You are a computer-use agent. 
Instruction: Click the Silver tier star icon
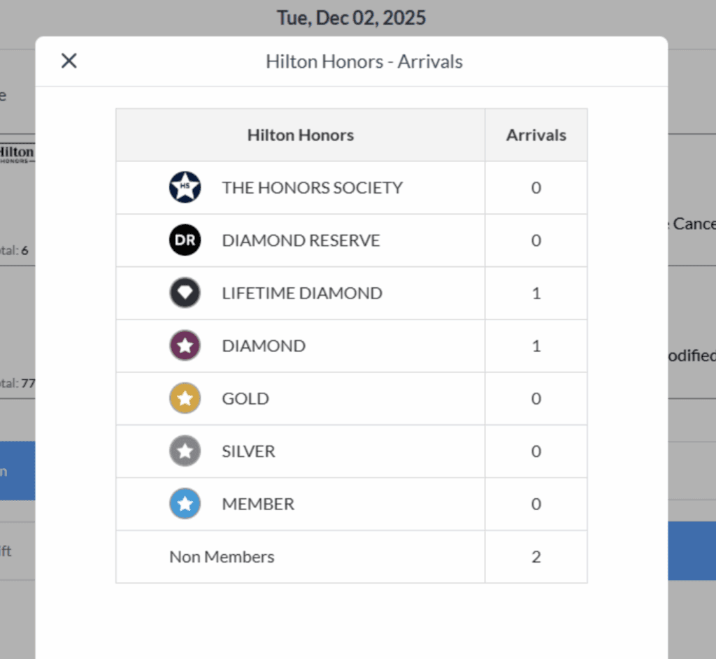(185, 451)
